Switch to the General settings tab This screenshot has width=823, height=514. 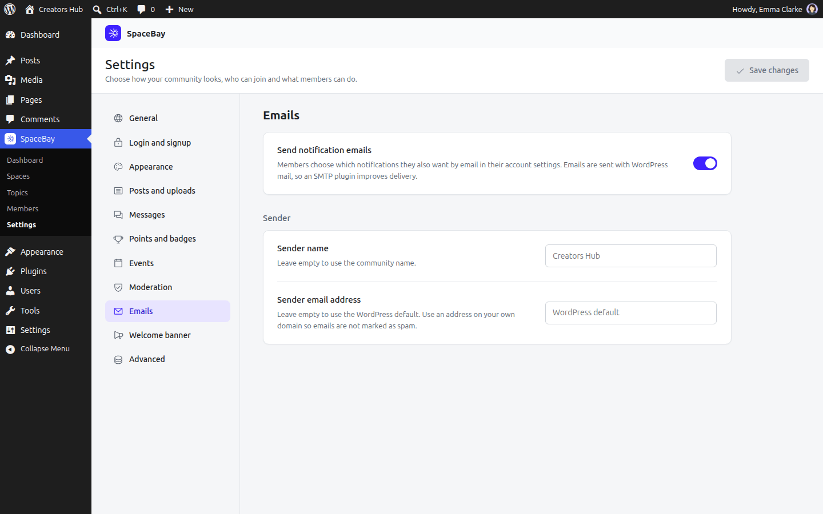coord(167,118)
